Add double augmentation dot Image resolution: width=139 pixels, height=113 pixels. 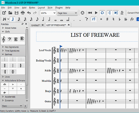(x=80, y=20)
